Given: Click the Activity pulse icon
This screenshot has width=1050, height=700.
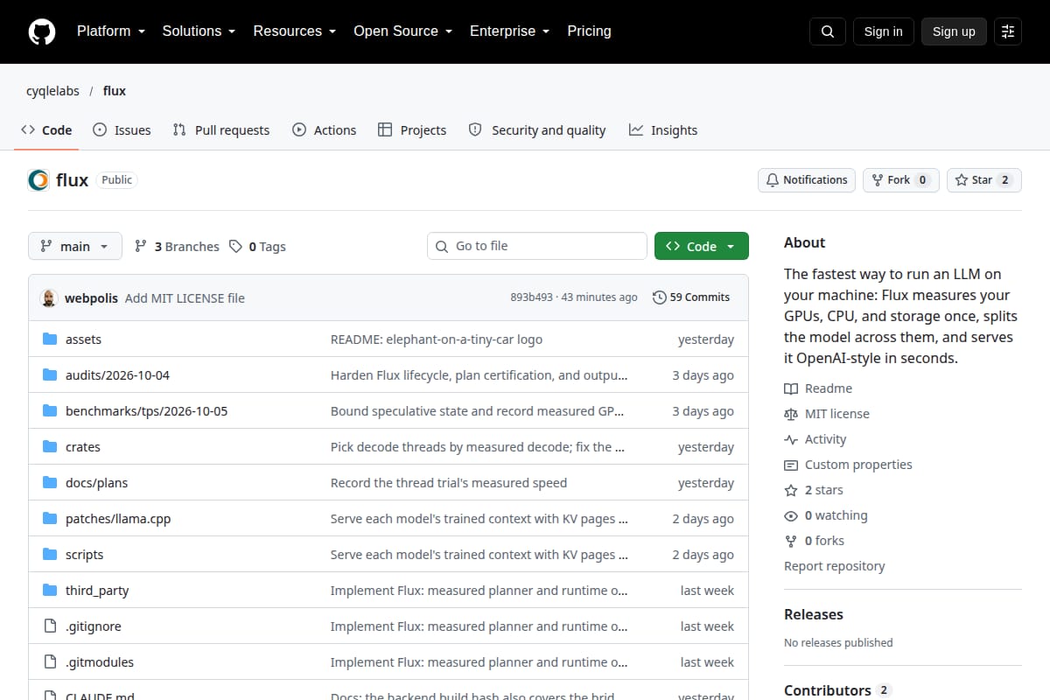Looking at the screenshot, I should (791, 439).
